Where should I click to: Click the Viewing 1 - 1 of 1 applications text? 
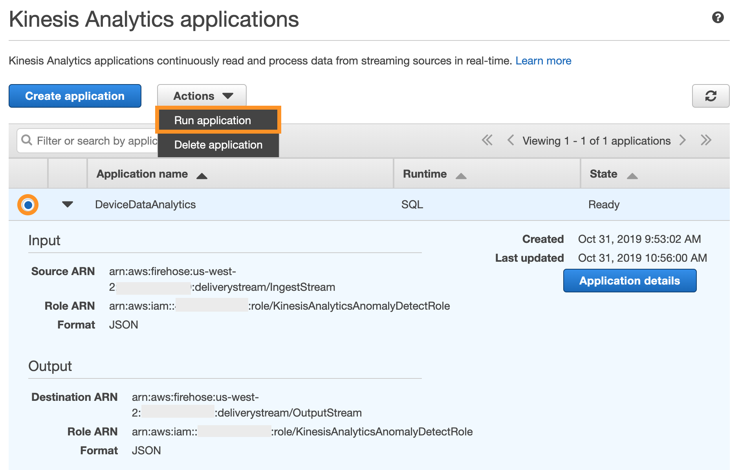[x=596, y=141]
